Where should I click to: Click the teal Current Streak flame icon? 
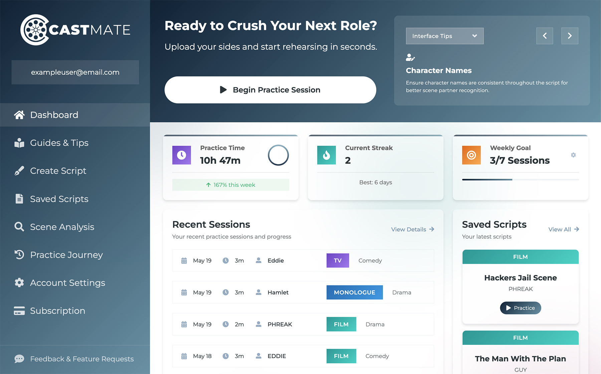[x=327, y=155]
